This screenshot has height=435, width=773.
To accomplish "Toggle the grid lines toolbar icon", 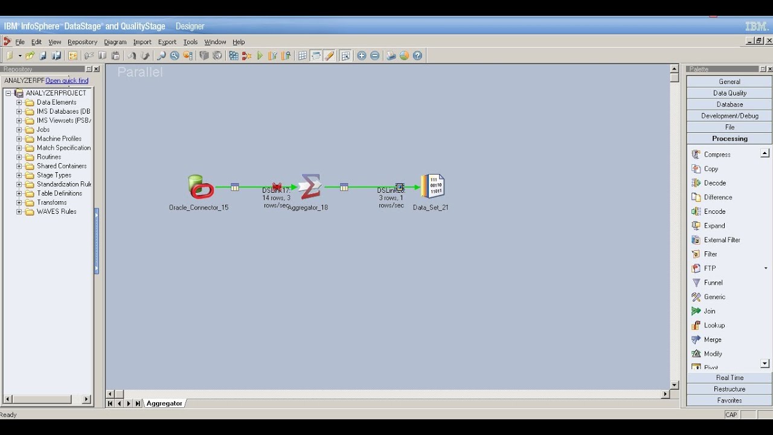I will [x=303, y=56].
